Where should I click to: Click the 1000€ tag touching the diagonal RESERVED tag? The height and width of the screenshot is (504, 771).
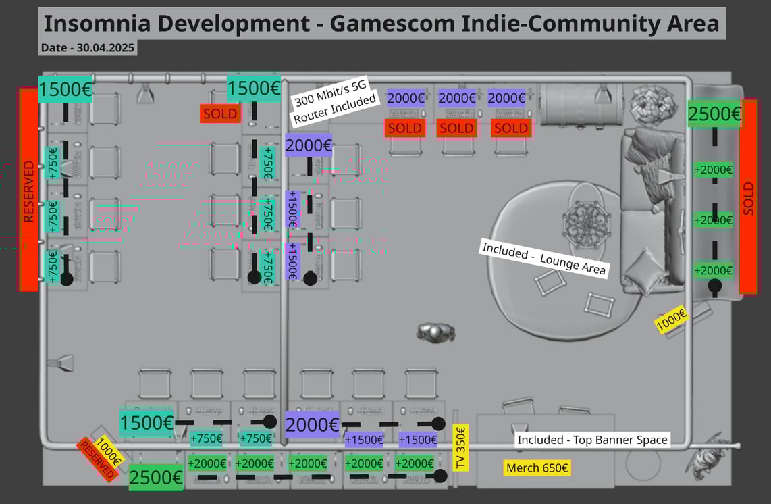coord(109,451)
